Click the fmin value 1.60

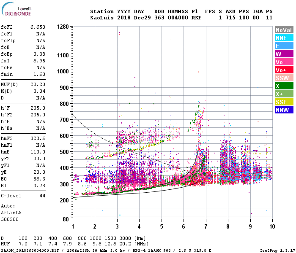point(39,74)
